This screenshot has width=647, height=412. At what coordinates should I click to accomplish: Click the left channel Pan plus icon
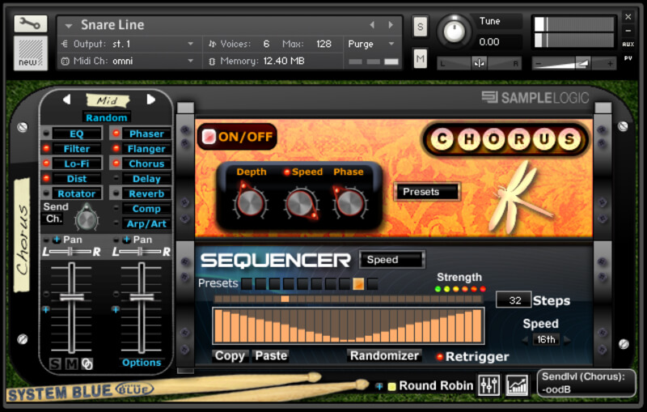pos(57,240)
